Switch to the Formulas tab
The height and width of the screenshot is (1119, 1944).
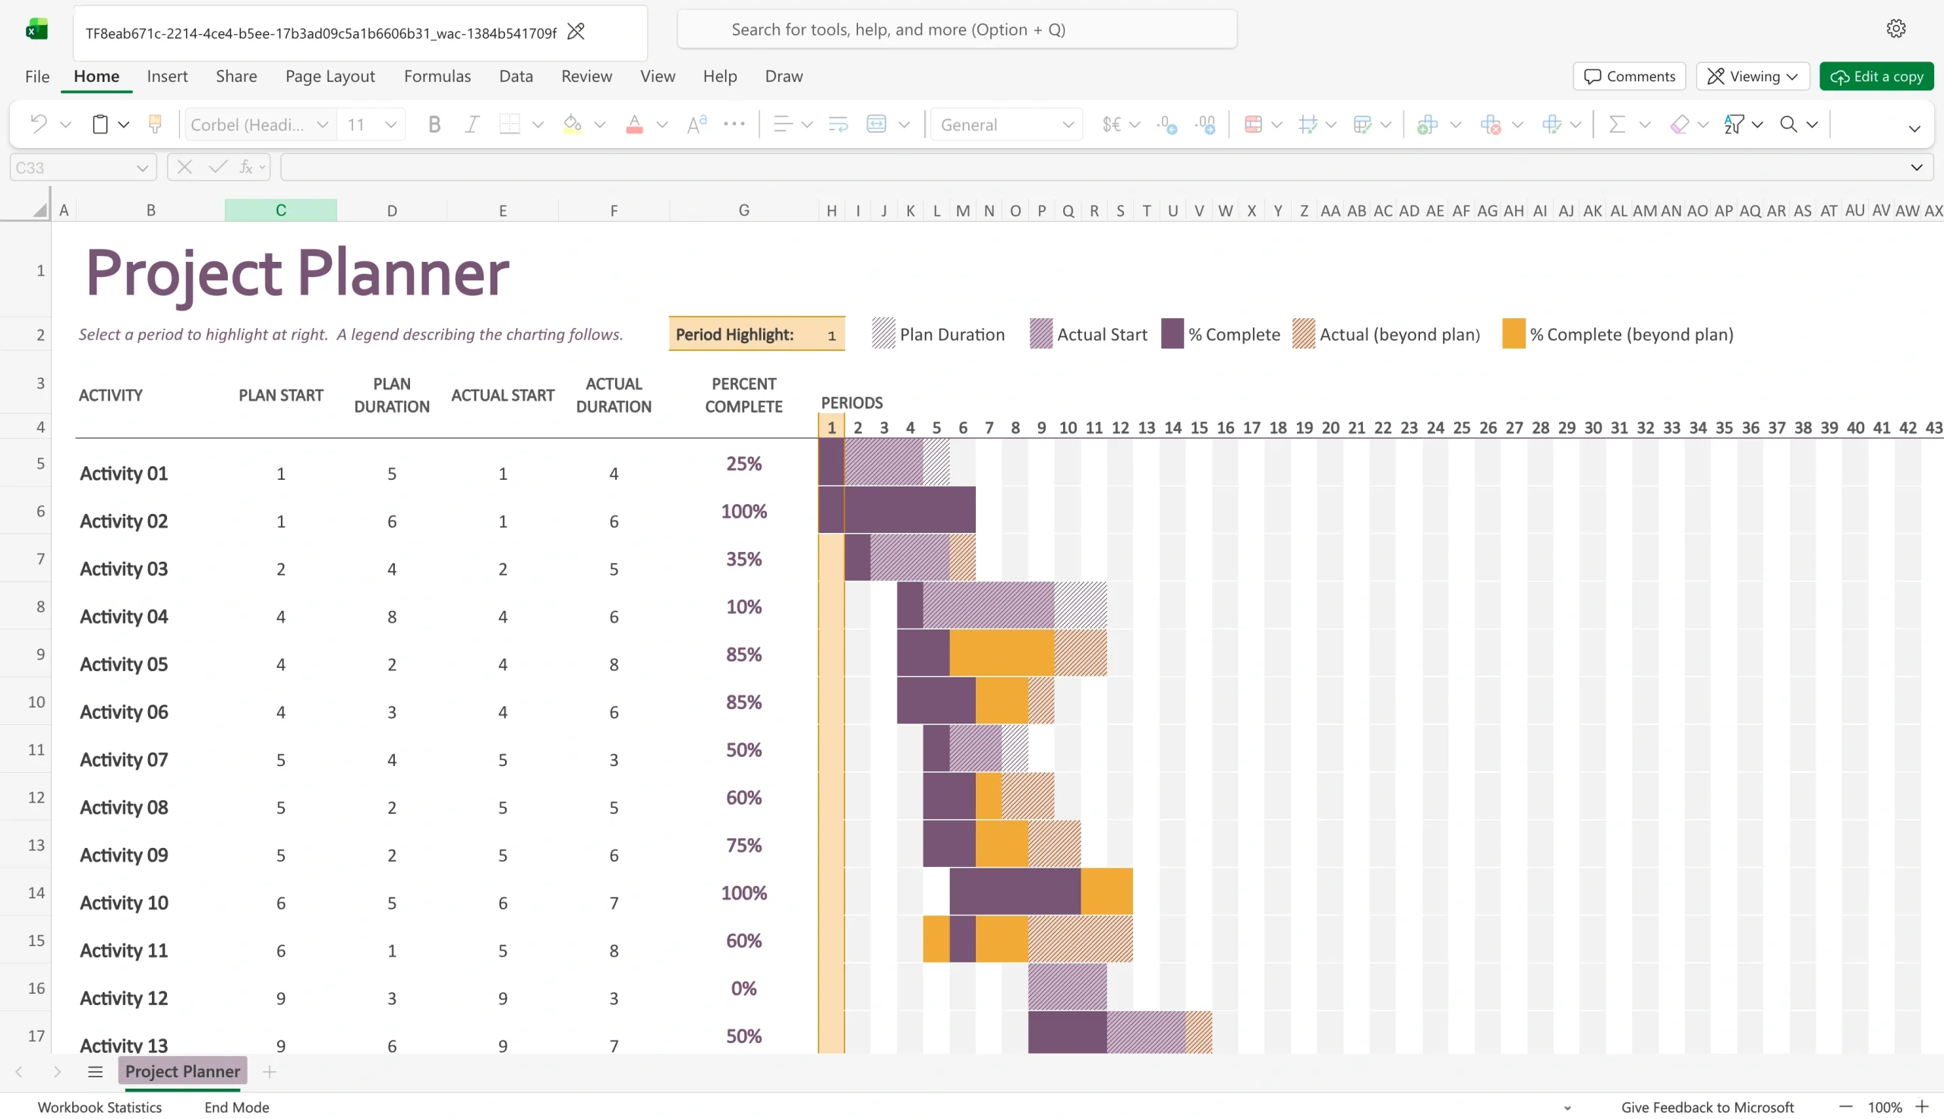click(437, 76)
